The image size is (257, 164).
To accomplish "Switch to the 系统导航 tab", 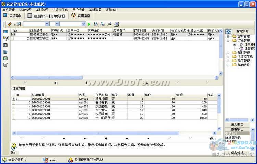I will pos(12,16).
